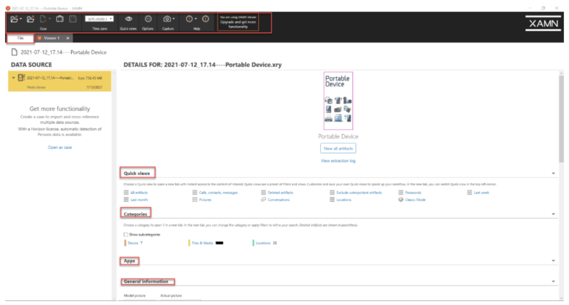Switch to the Viewer 1 tab
Image resolution: width=569 pixels, height=305 pixels.
click(x=52, y=38)
